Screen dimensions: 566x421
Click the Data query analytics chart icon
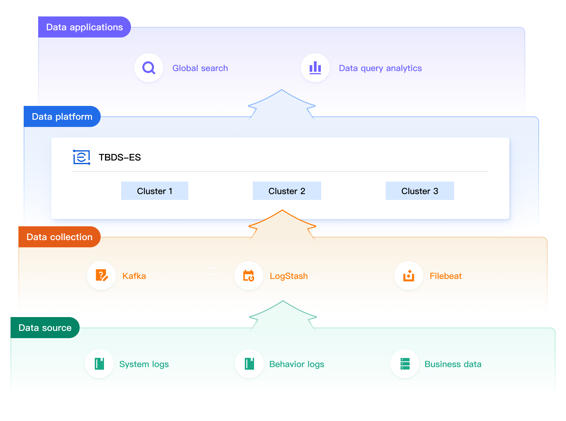pyautogui.click(x=315, y=68)
